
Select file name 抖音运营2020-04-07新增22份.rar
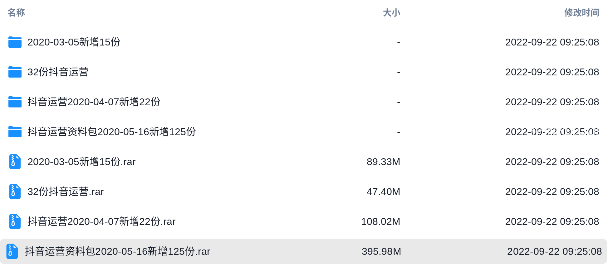[101, 221]
